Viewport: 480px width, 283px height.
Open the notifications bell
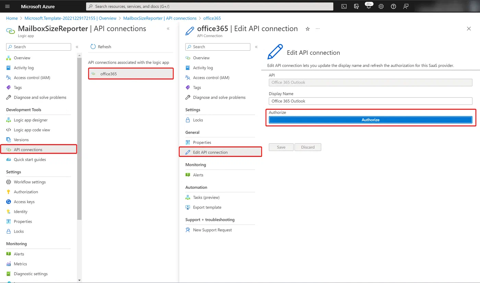369,7
